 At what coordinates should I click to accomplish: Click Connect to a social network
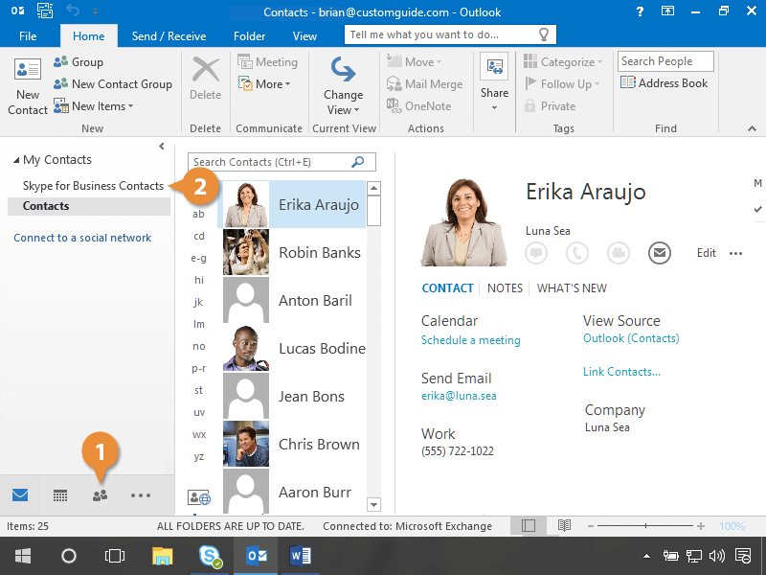click(82, 238)
